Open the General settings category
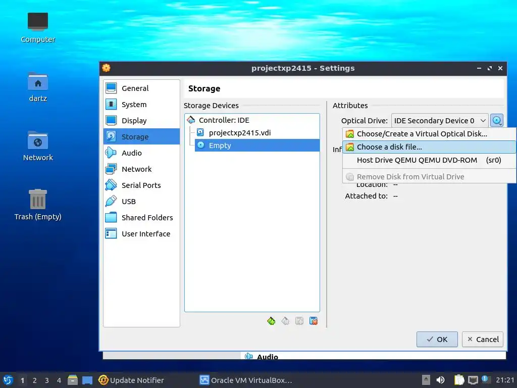517x388 pixels. click(x=141, y=88)
